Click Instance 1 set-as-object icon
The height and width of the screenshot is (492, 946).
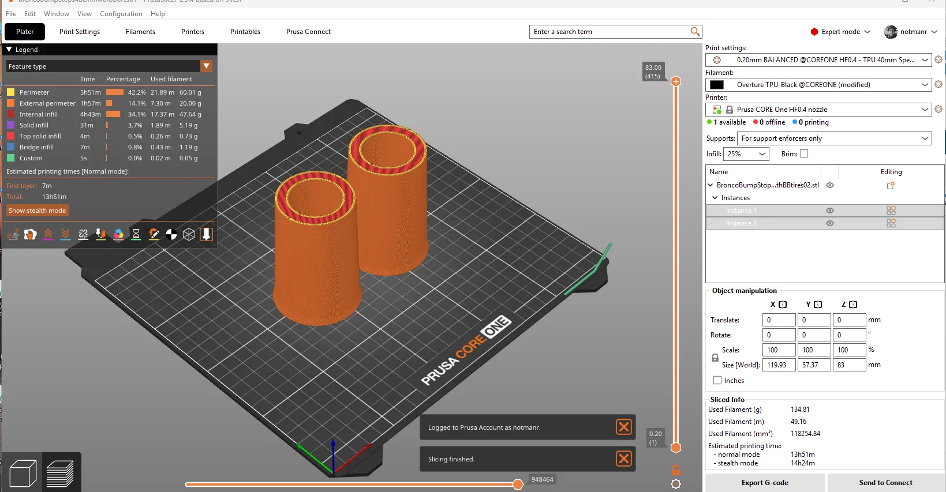click(891, 211)
